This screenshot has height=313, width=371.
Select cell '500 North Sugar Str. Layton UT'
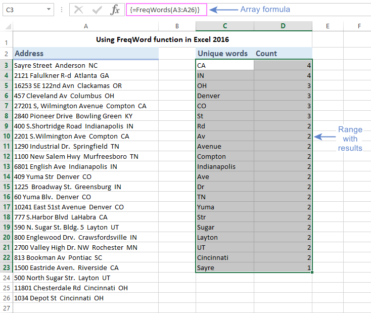[85, 278]
